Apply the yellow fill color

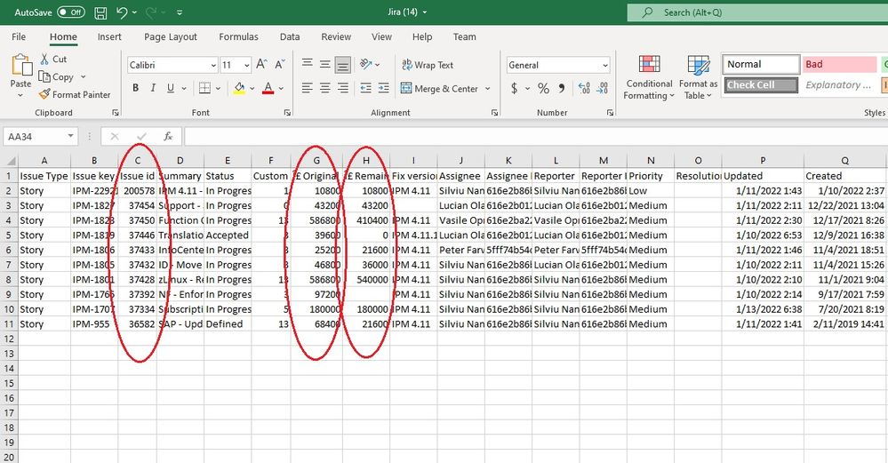click(239, 88)
